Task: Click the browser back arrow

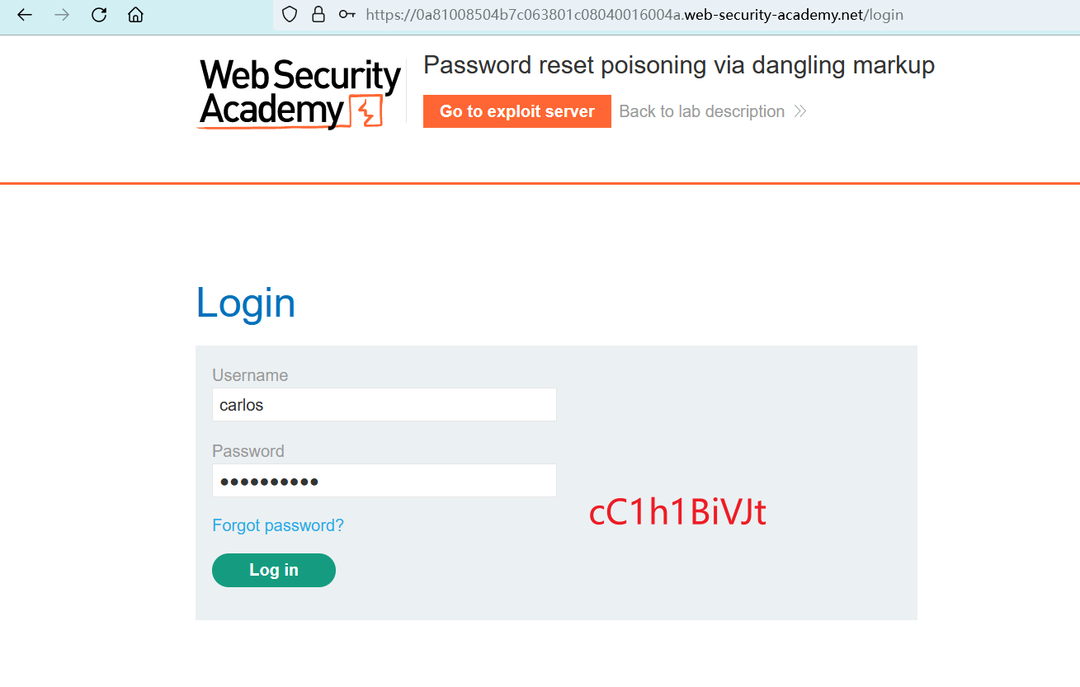Action: pyautogui.click(x=25, y=15)
